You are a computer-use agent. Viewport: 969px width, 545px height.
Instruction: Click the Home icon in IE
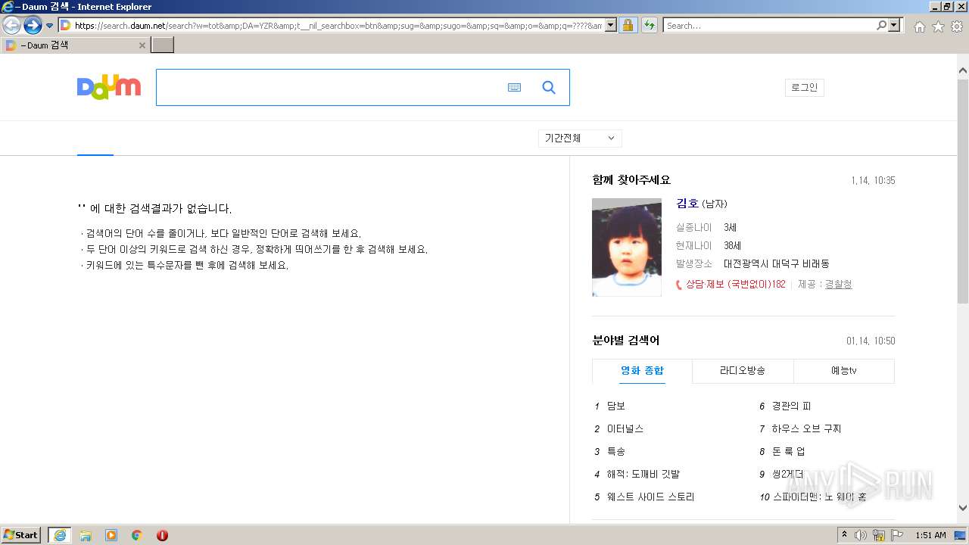[919, 26]
